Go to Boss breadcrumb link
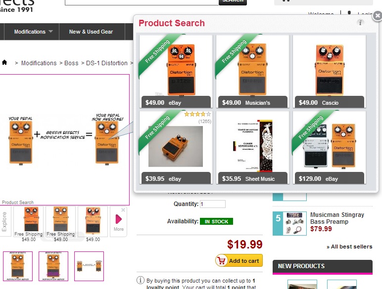The image size is (382, 289). coord(71,63)
